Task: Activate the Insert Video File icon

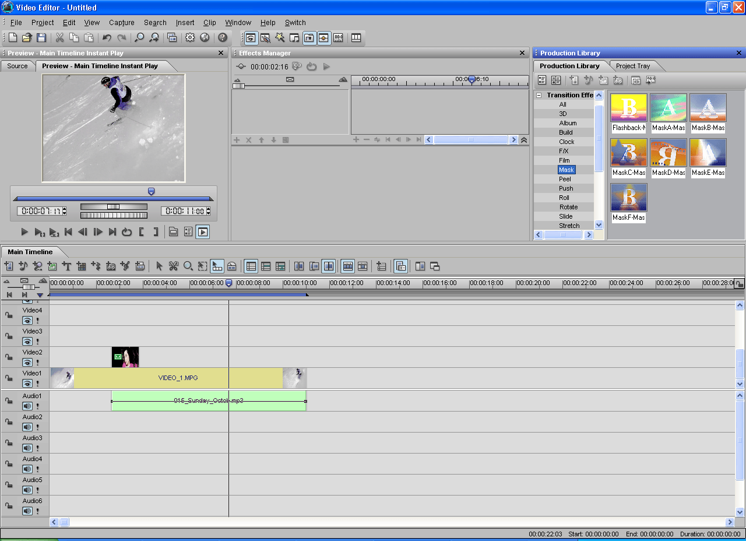Action: 9,266
